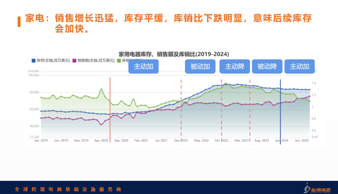
Task: Switch to the 被动加 stage
Action: coord(200,66)
